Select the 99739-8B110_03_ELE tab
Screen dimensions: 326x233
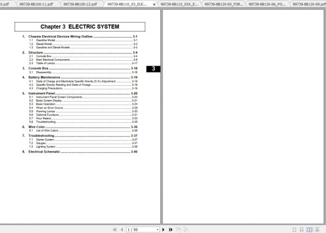click(x=127, y=4)
